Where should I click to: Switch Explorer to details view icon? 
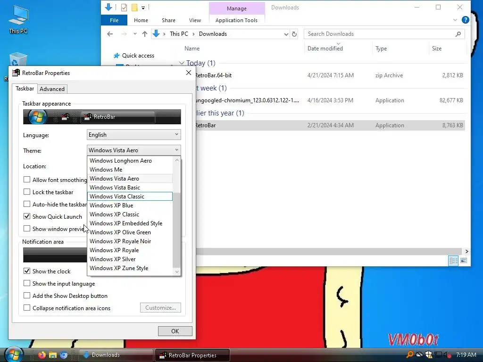453,261
